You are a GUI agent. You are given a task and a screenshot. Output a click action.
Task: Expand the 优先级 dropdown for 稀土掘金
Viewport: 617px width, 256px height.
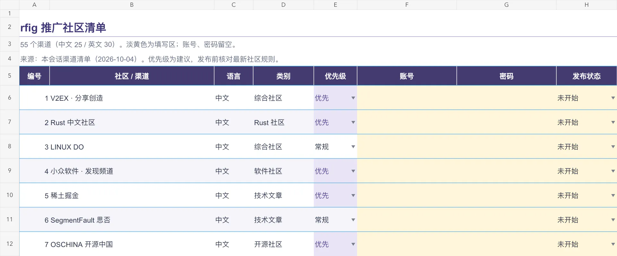tap(353, 195)
